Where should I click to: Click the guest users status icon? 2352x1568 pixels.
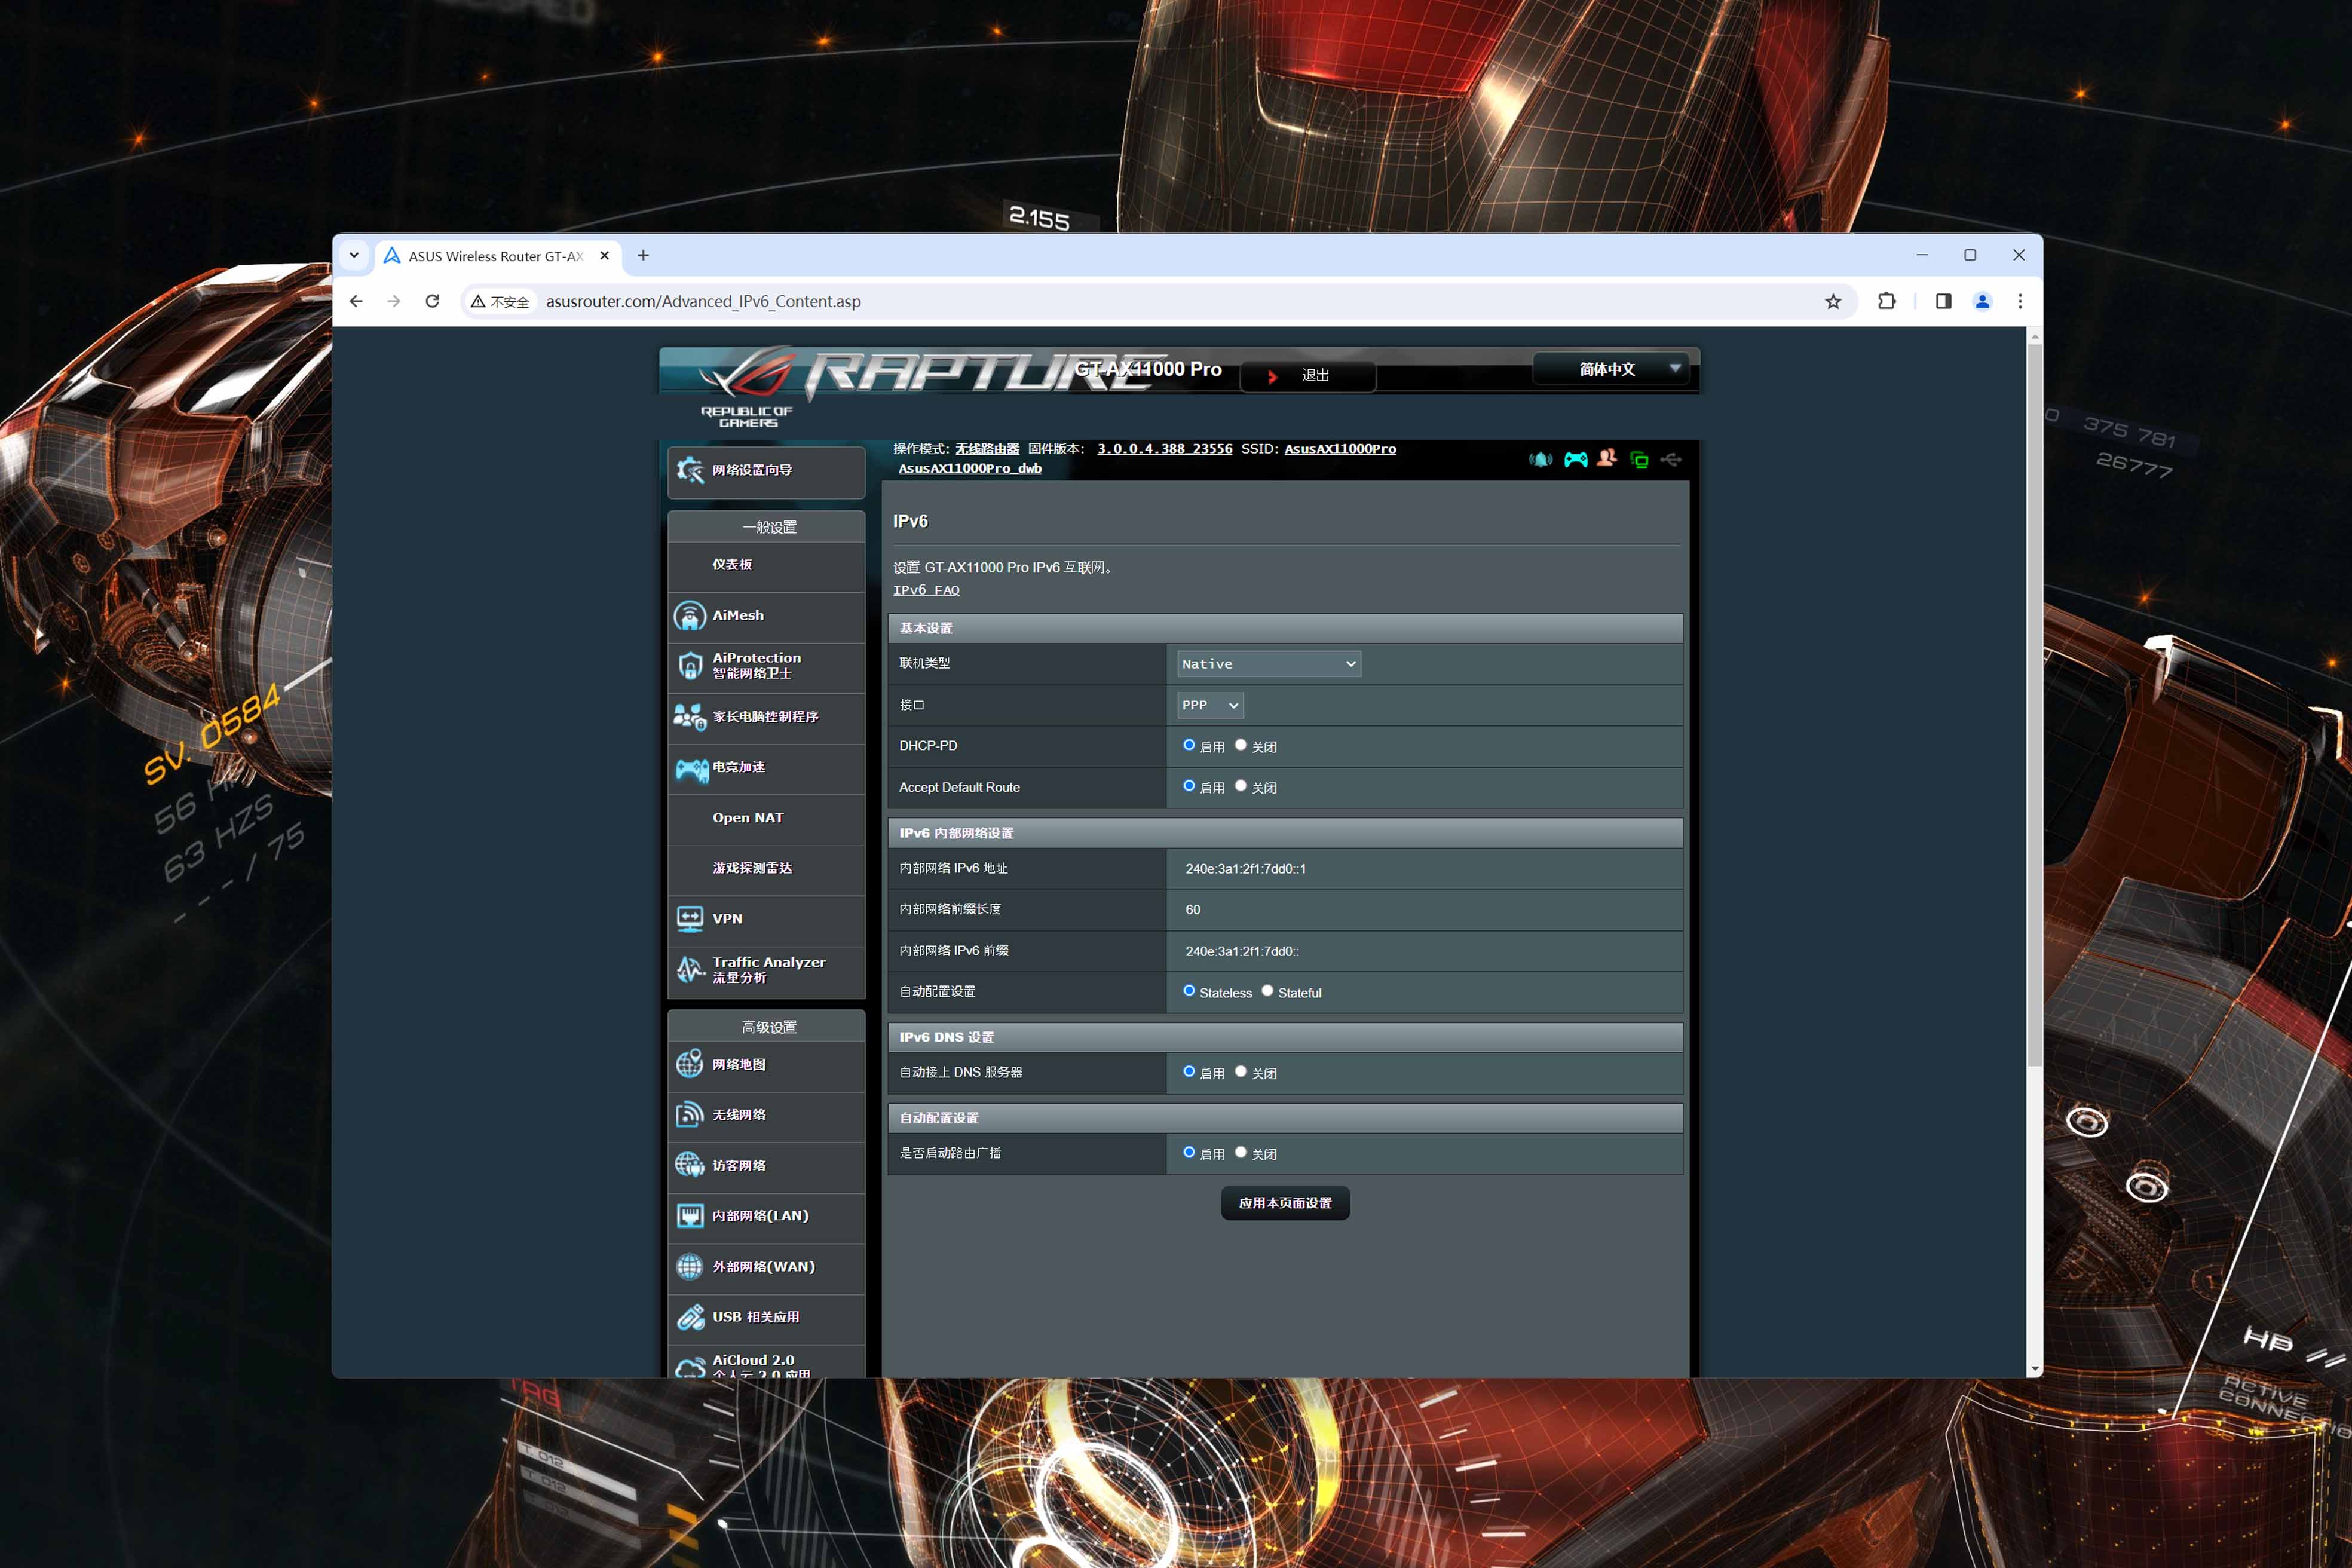tap(1607, 458)
